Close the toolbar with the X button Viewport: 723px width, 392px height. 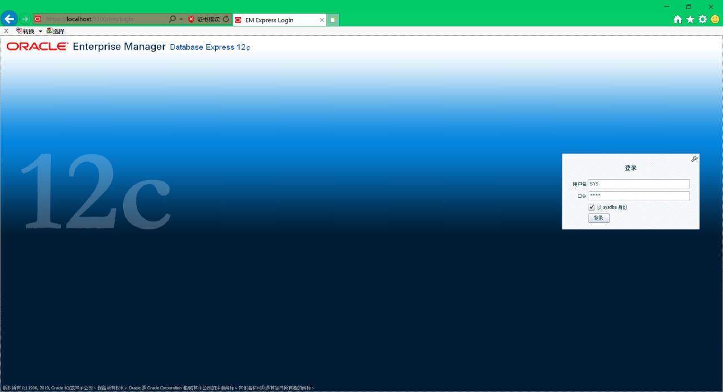[x=6, y=31]
